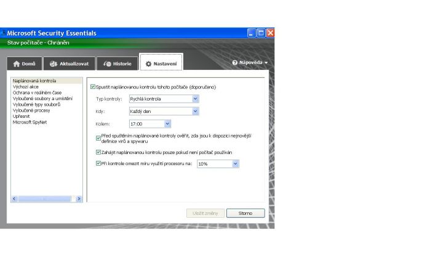Select Vyloučené soubory a umístění
The height and width of the screenshot is (267, 446).
[x=42, y=99]
